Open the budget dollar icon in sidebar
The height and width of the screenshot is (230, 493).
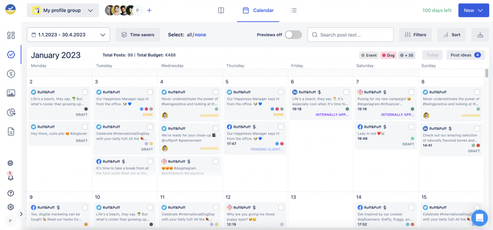(11, 73)
